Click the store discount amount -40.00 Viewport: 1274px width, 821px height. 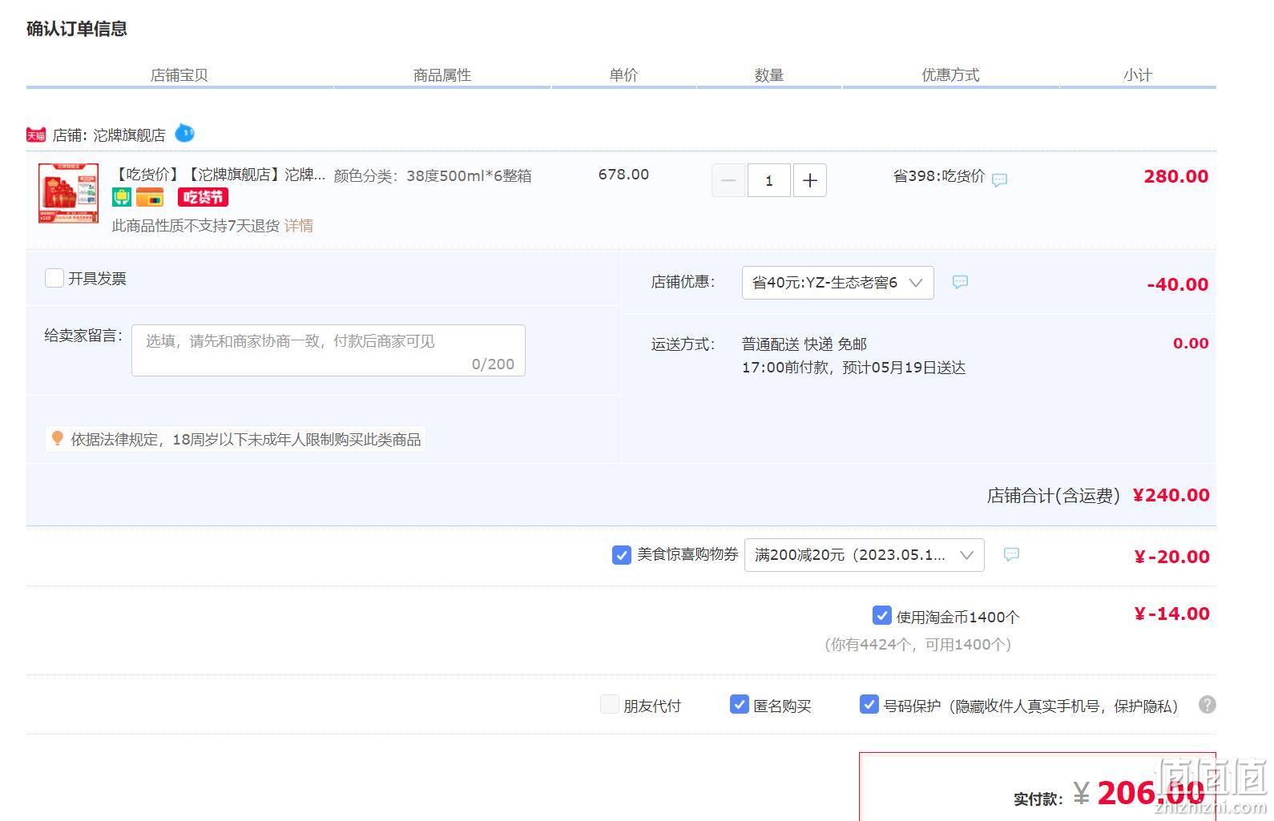[1177, 284]
